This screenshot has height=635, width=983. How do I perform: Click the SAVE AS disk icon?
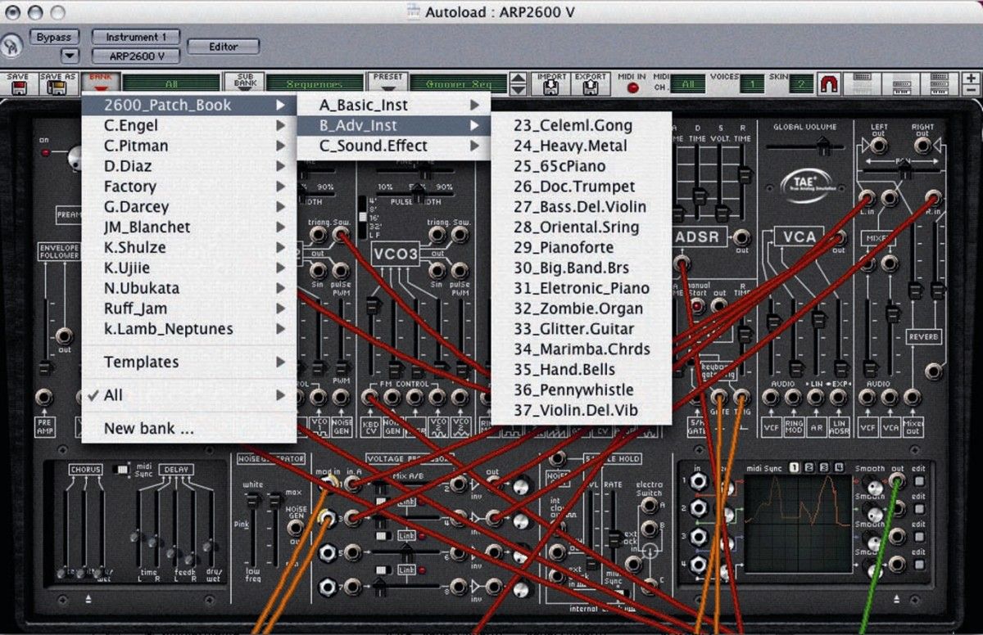pos(57,87)
